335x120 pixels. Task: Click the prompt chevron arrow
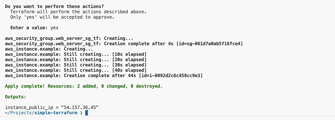click(x=82, y=113)
